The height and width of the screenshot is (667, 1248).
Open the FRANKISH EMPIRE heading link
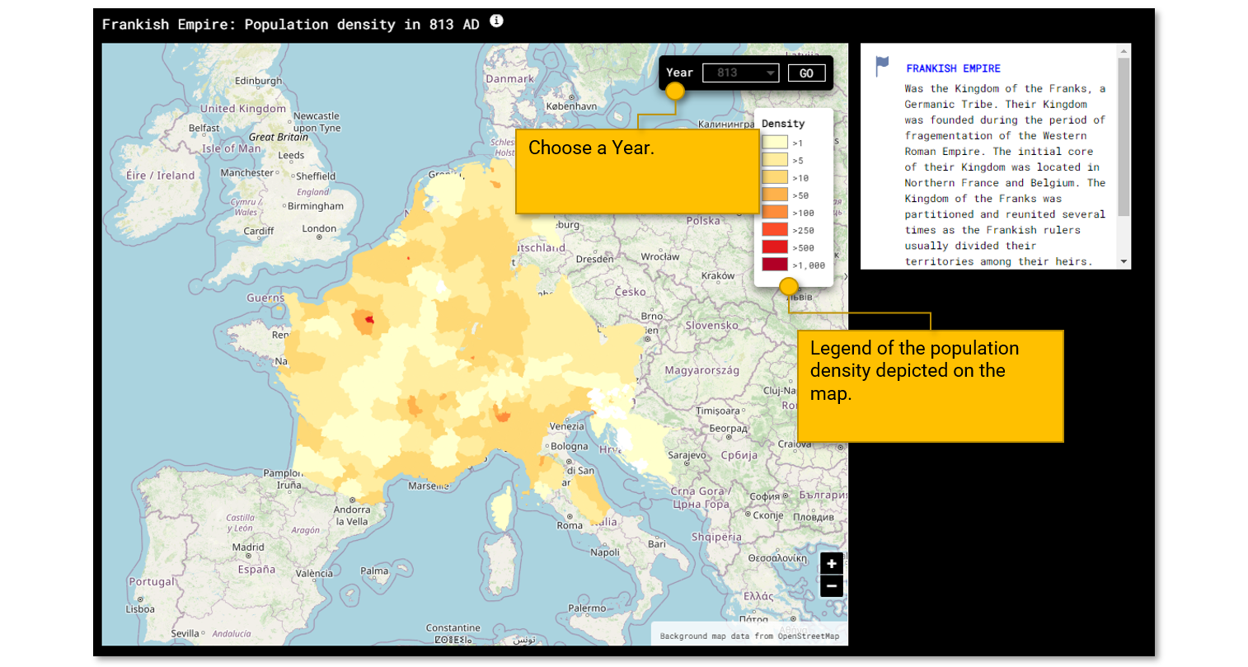click(x=953, y=68)
